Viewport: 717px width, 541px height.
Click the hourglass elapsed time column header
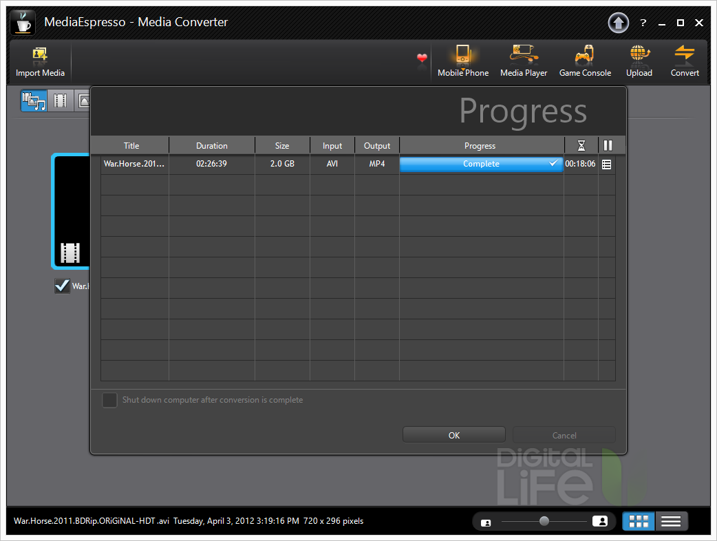click(581, 145)
